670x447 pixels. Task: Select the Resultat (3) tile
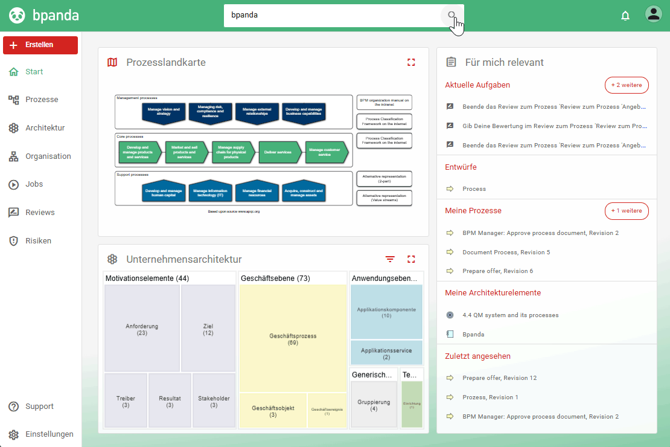point(170,401)
